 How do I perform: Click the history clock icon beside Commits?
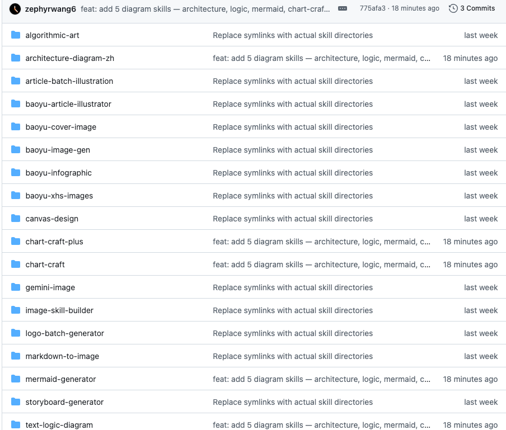point(453,9)
